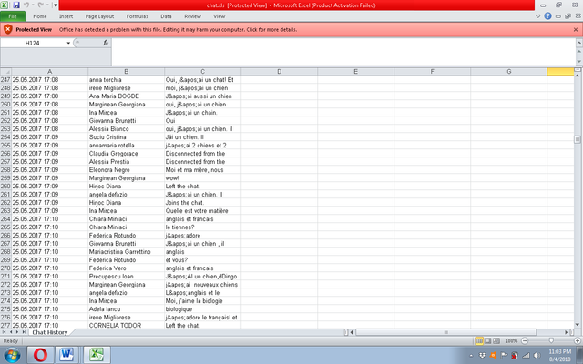The height and width of the screenshot is (364, 583).
Task: Click the vertical scrollbar up arrow
Action: coord(578,76)
